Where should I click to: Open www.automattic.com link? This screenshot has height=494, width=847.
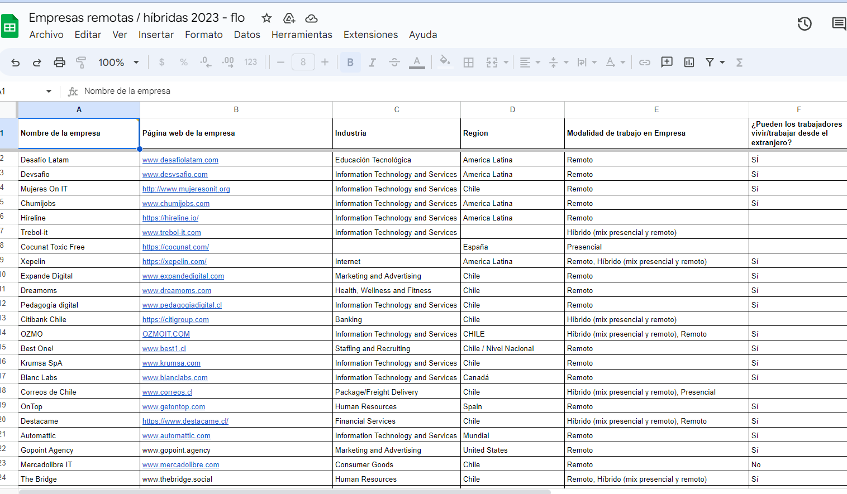pyautogui.click(x=177, y=435)
